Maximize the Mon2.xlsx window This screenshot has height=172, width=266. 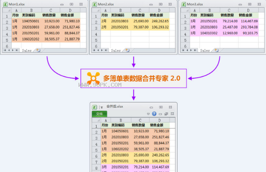pyautogui.click(x=161, y=4)
